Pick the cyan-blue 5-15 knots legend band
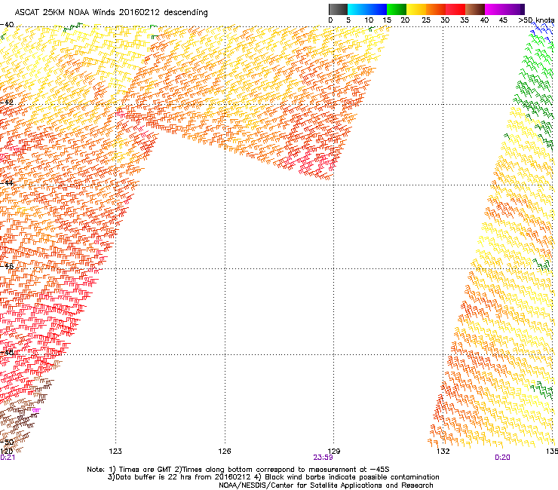 pyautogui.click(x=367, y=9)
